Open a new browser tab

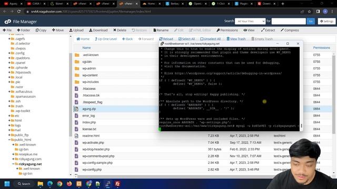coord(283,4)
